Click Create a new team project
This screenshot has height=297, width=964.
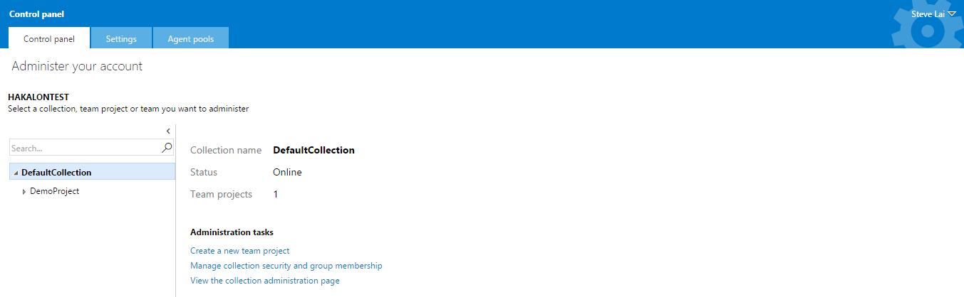(239, 251)
